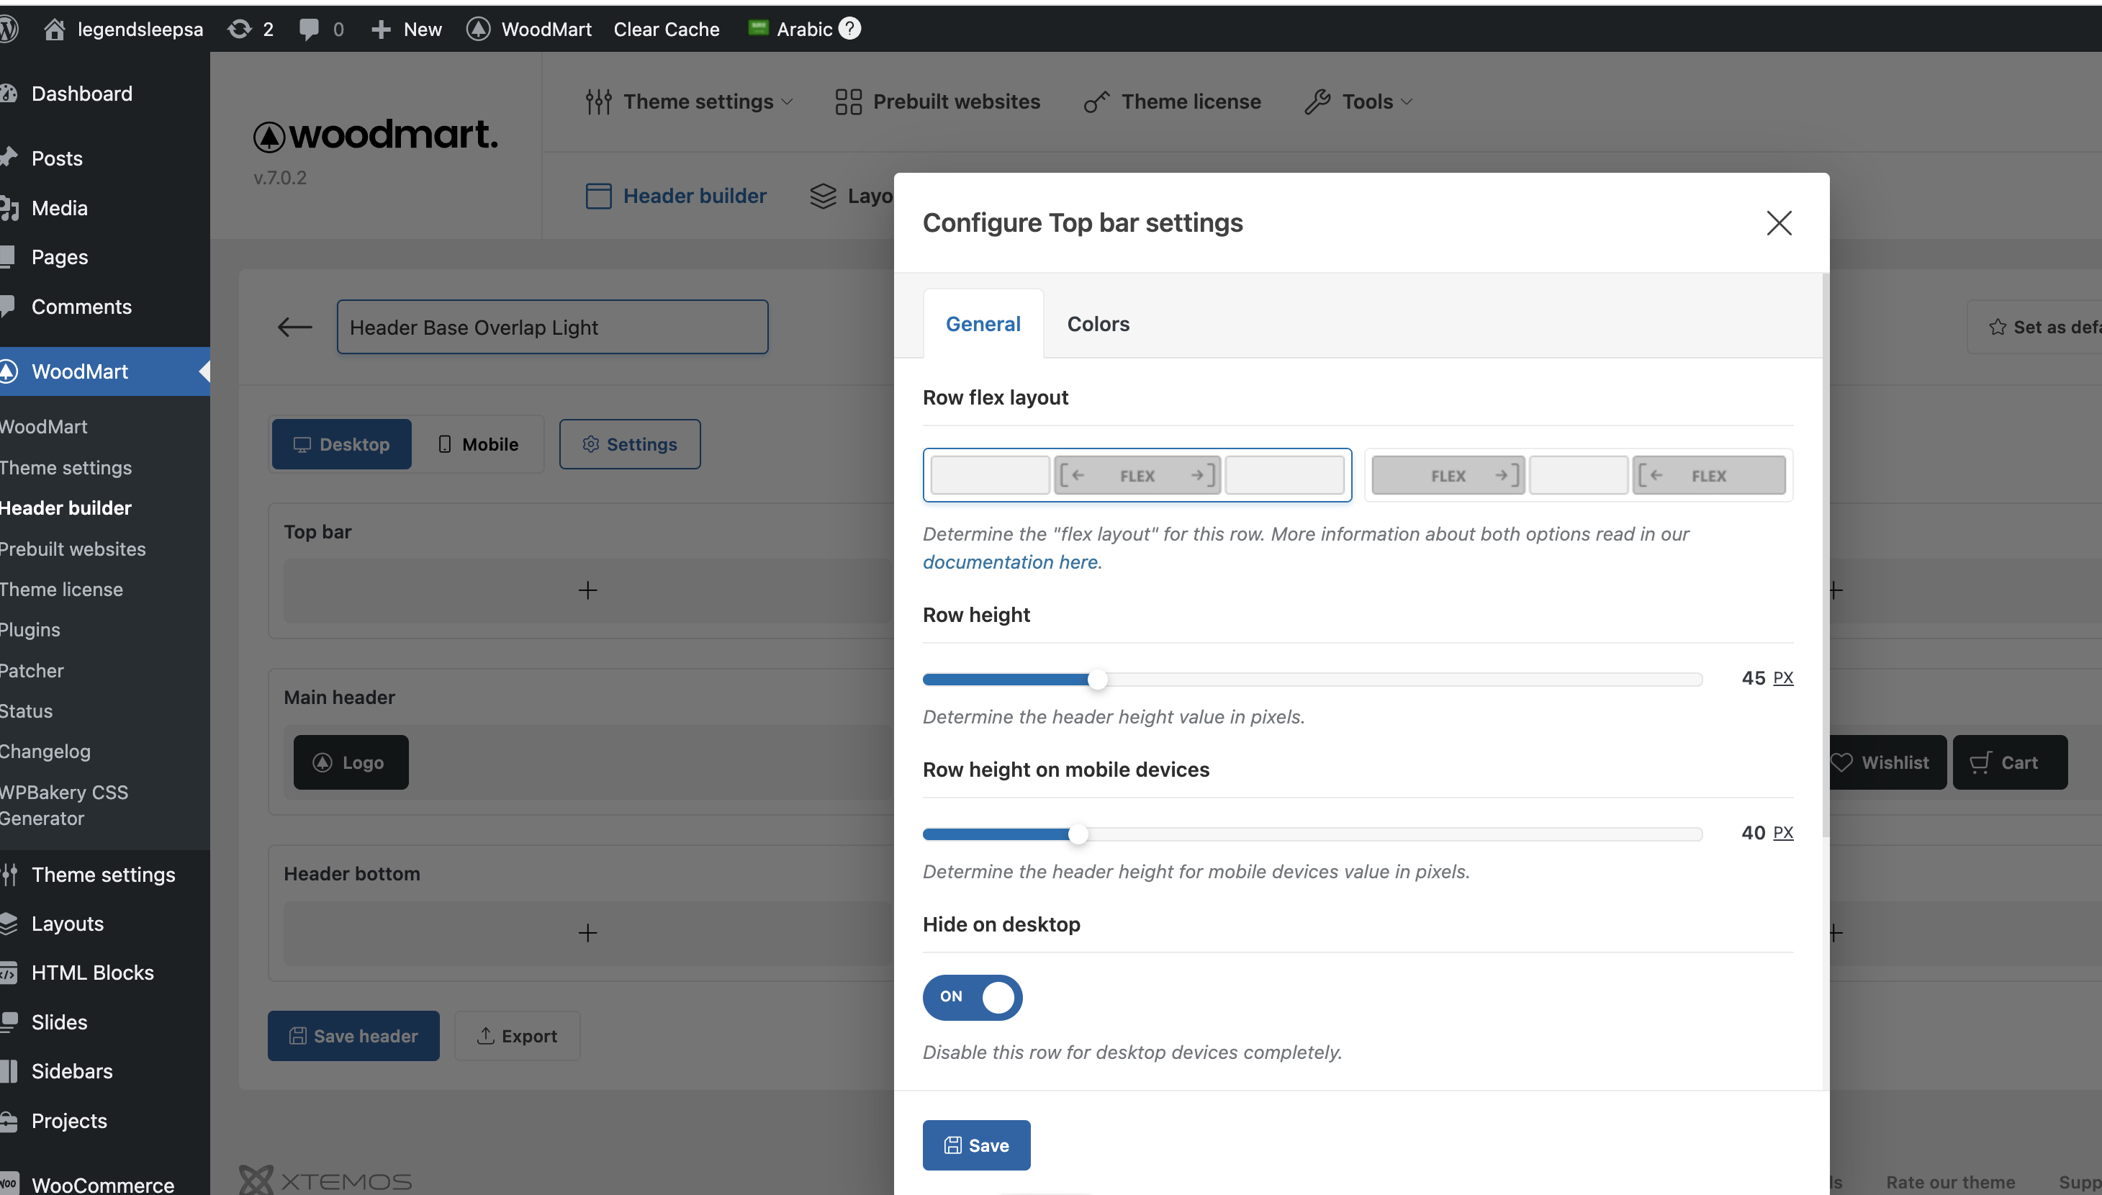Click the Logo element in Main header
Screen dimensions: 2102x1195
tap(351, 762)
